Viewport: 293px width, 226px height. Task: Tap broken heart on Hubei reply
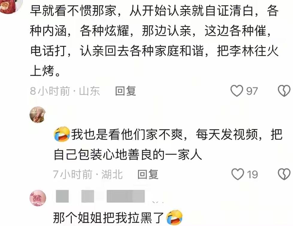[x=284, y=174]
